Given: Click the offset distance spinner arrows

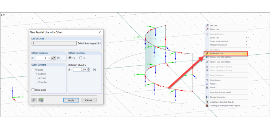Looking at the screenshot, I should point(52,58).
